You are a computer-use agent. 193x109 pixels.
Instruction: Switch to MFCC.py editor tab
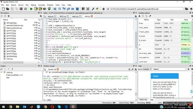coord(63,16)
